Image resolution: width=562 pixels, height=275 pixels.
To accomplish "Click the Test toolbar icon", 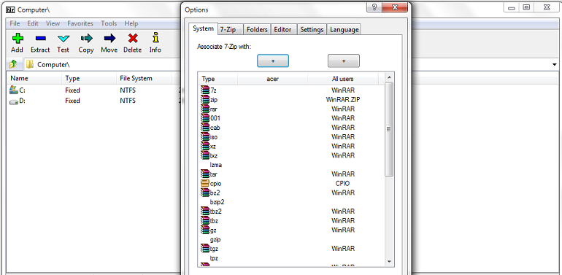I will pos(63,39).
